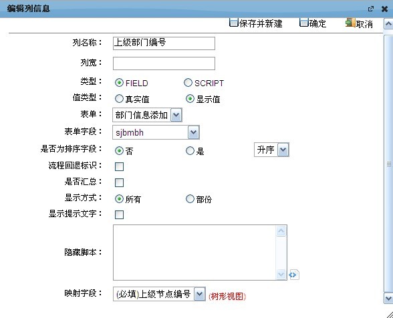The height and width of the screenshot is (318, 393).
Task: Click the 取消 cancel door icon
Action: click(350, 23)
